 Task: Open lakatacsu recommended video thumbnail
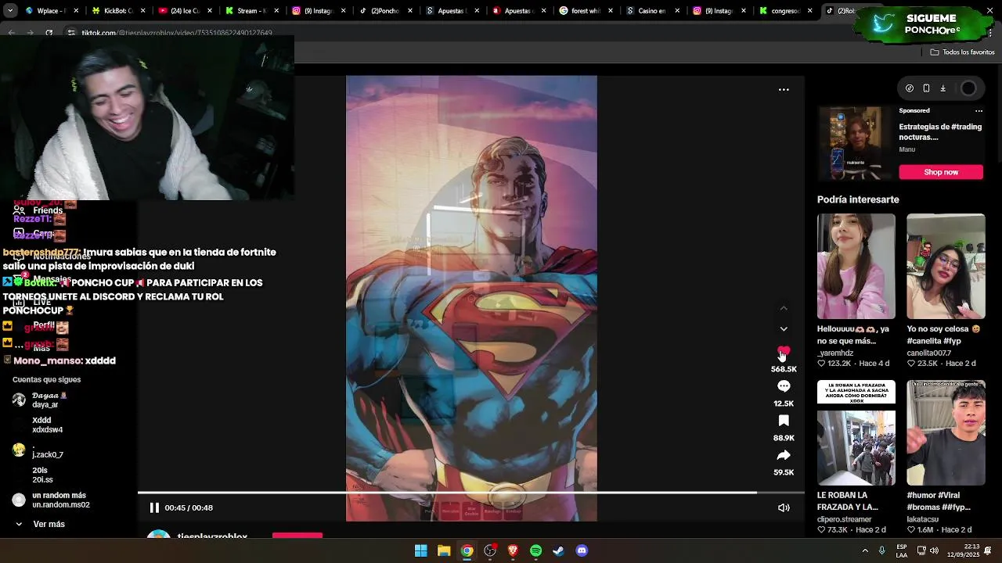[946, 432]
